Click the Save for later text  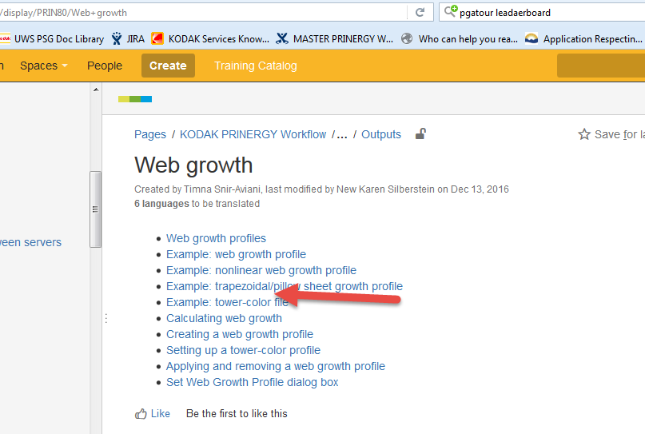pos(619,134)
